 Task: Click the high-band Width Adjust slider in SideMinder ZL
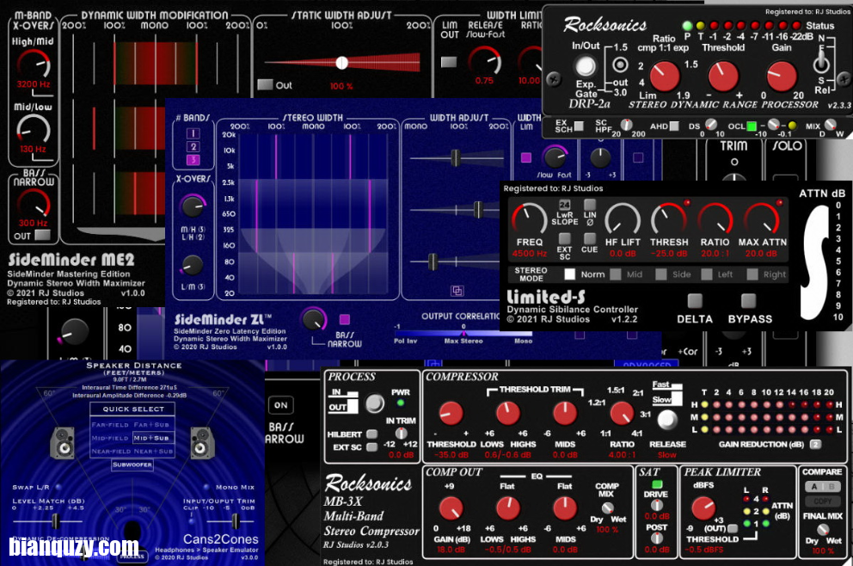[x=456, y=157]
